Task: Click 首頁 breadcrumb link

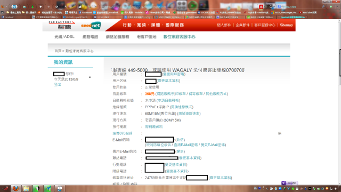Action: (x=58, y=51)
